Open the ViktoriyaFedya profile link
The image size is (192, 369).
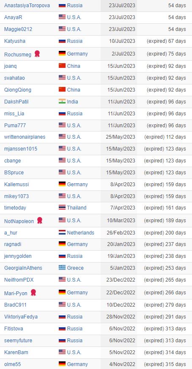(x=21, y=316)
